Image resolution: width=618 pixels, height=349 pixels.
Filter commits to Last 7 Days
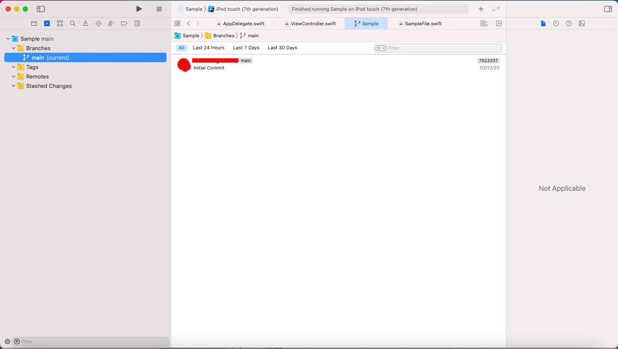246,48
